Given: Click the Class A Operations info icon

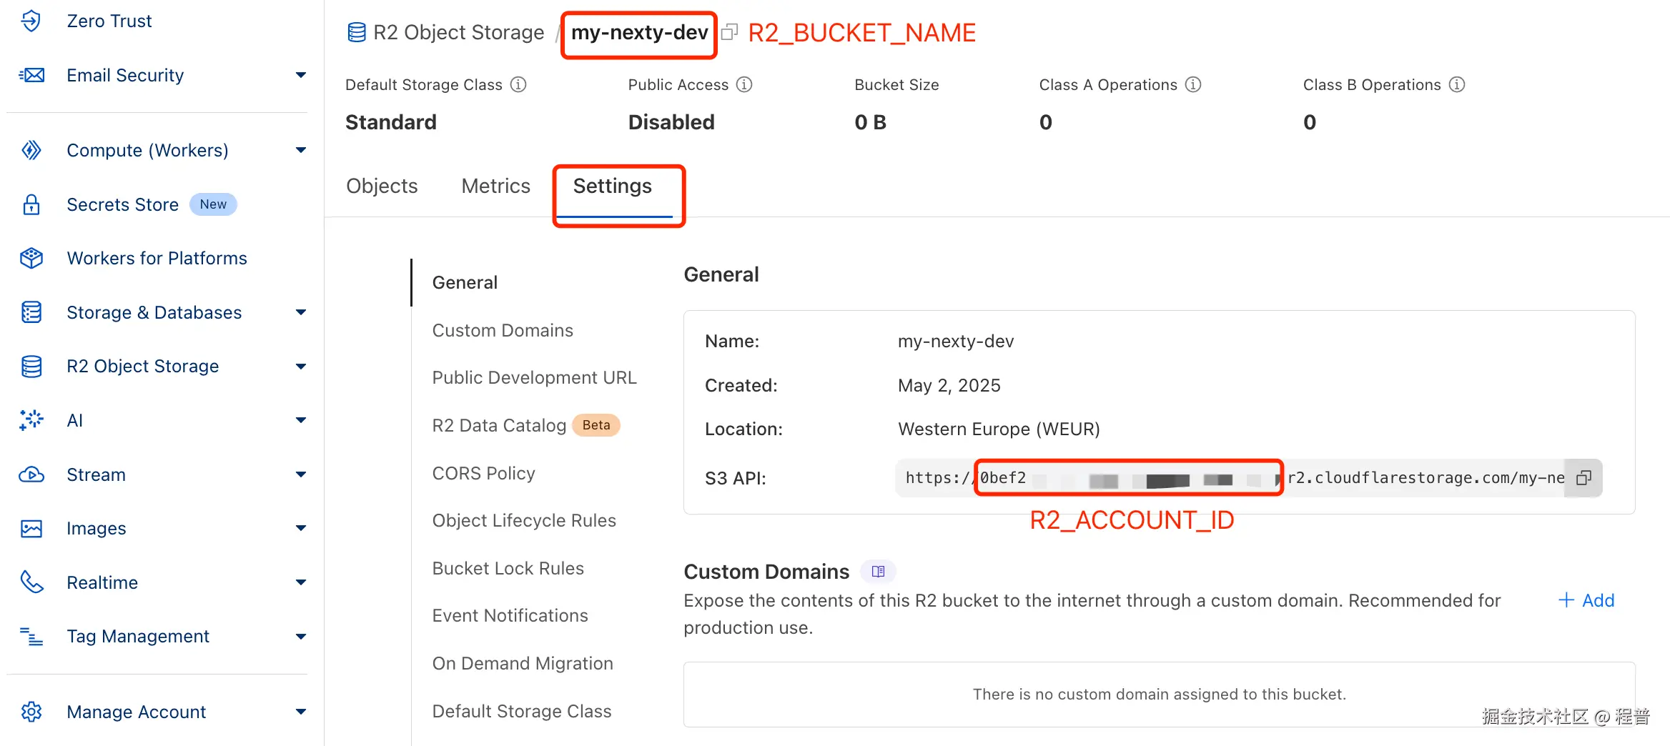Looking at the screenshot, I should [1193, 85].
